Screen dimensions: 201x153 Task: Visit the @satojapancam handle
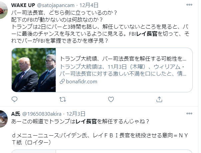coord(56,5)
